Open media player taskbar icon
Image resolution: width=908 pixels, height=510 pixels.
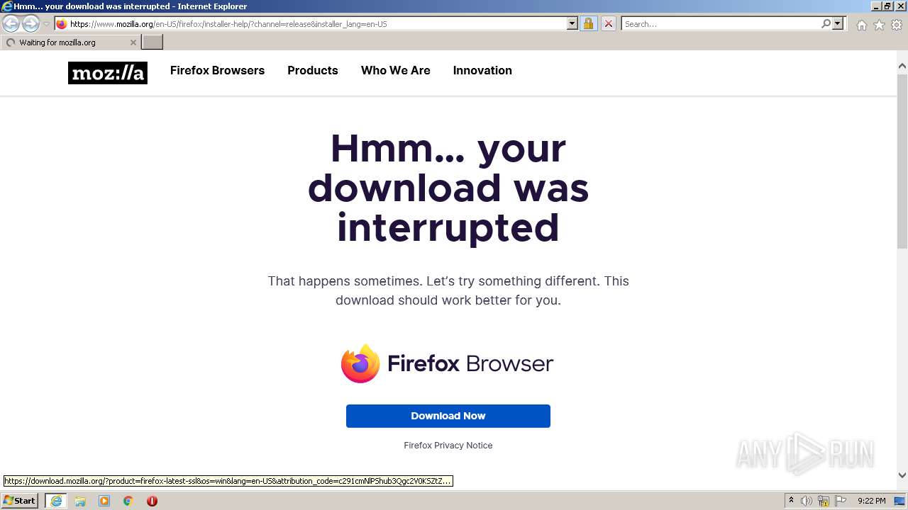click(104, 501)
